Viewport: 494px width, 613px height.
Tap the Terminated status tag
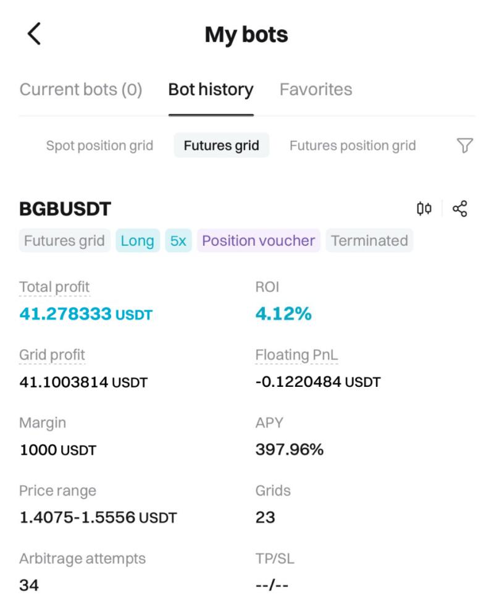pos(369,240)
